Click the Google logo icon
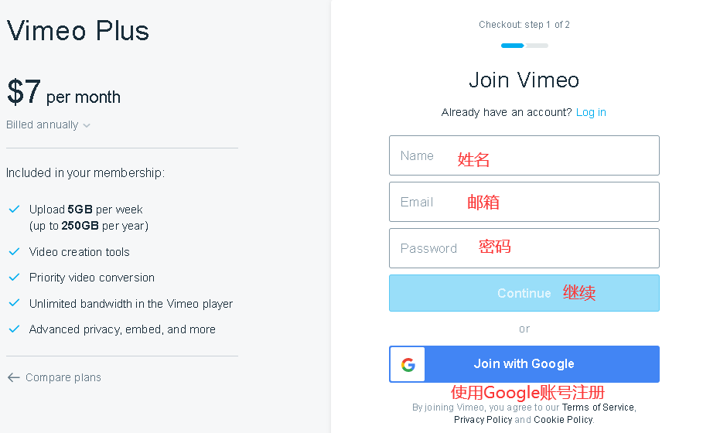 pyautogui.click(x=408, y=364)
